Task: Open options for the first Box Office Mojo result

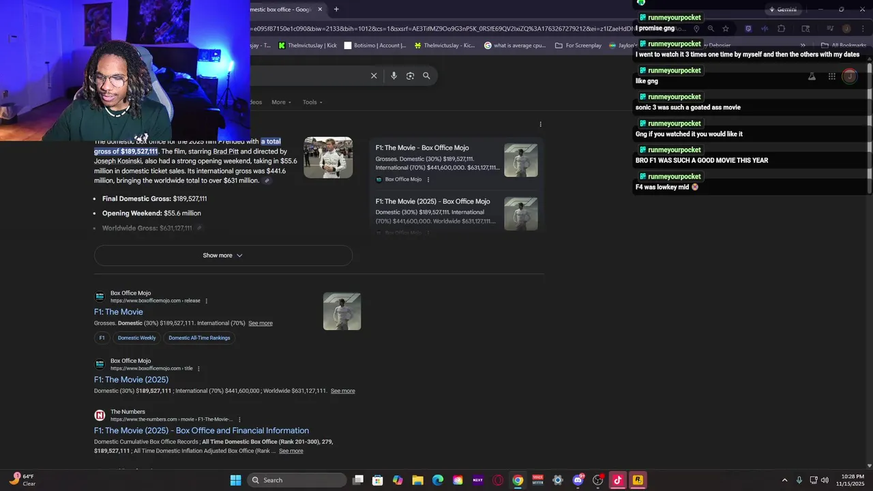Action: tap(207, 301)
